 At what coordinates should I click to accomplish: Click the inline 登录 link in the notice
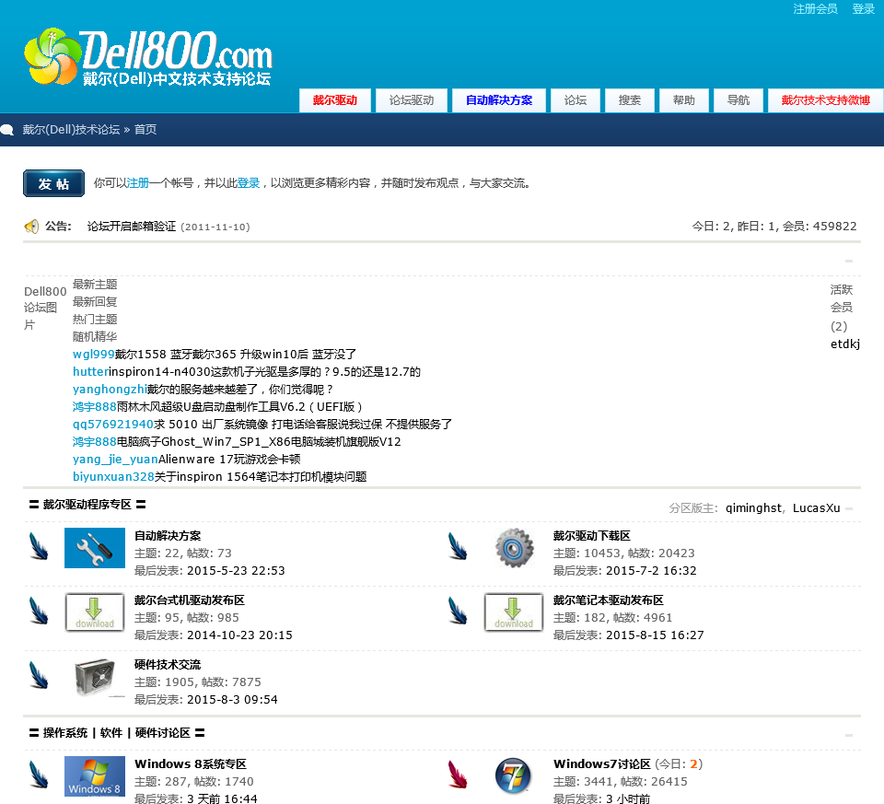click(x=249, y=183)
